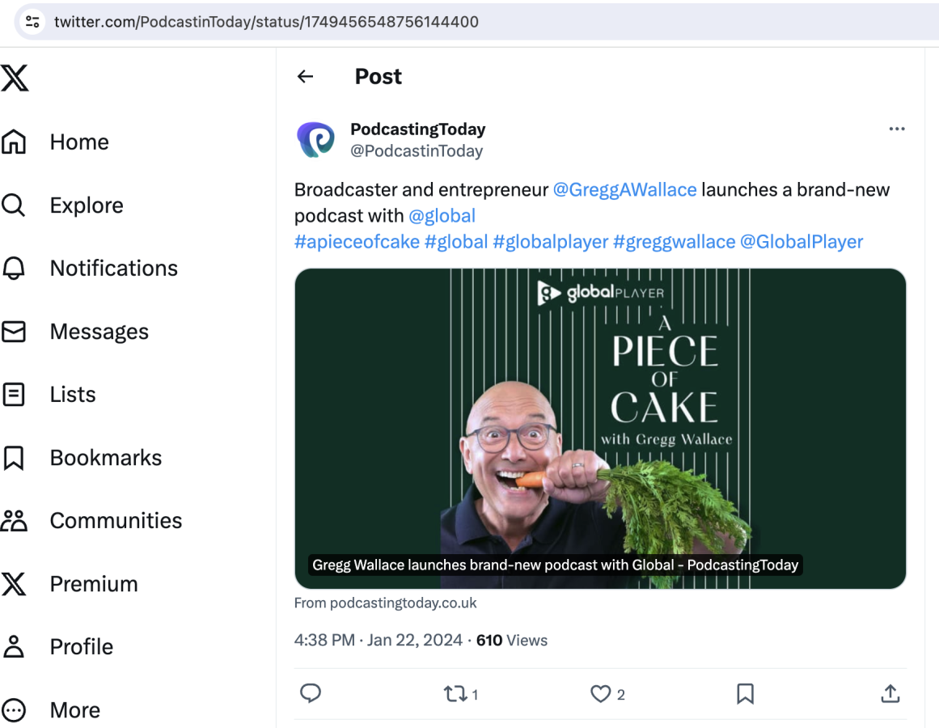Click the reply speech bubble icon

tap(311, 693)
